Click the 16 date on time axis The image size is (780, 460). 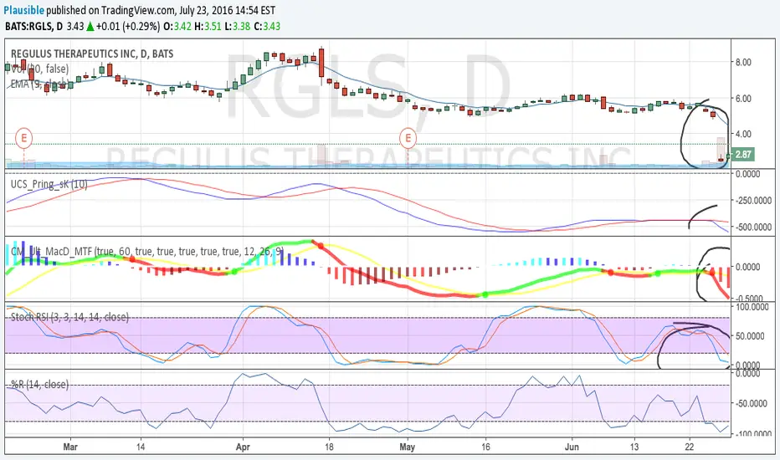pos(485,447)
